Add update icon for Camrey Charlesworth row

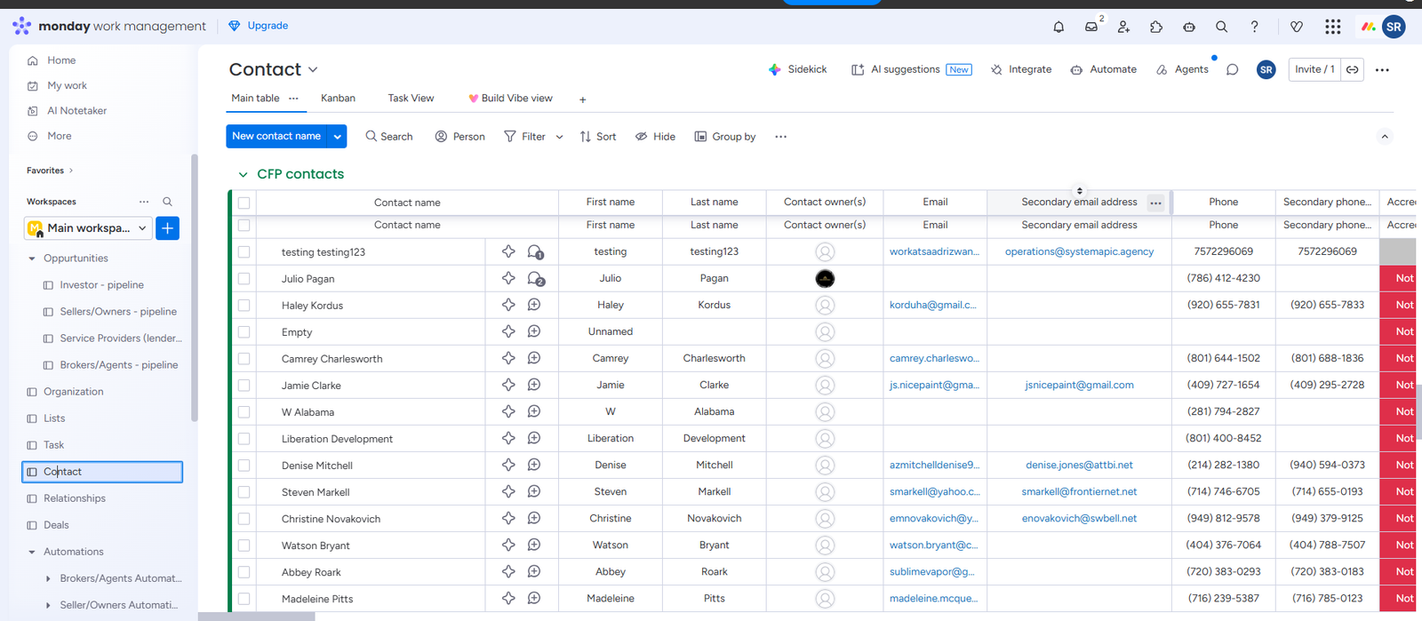point(534,358)
